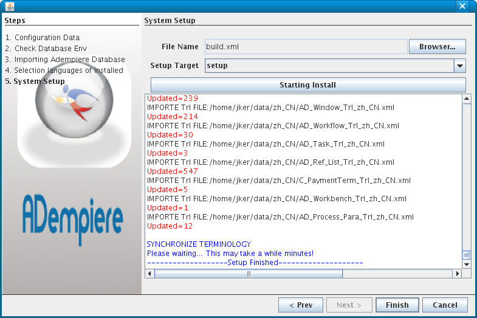Screen dimensions: 477x318
Task: Click the Steps panel heading
Action: click(x=15, y=21)
